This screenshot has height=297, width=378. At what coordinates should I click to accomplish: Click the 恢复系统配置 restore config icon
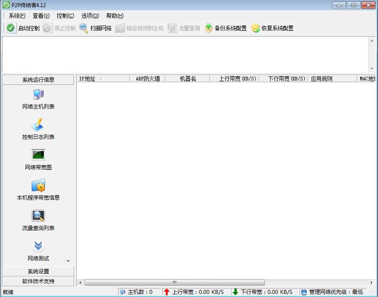(x=255, y=28)
